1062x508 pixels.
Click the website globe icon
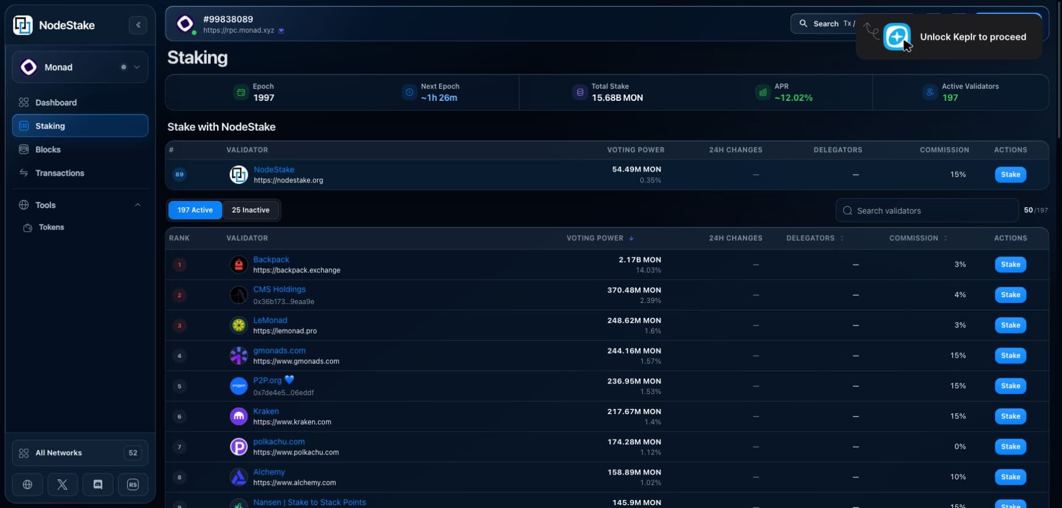[27, 484]
